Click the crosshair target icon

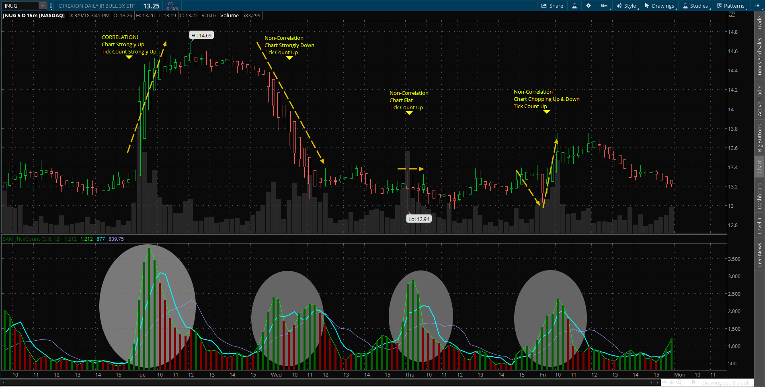pos(672,382)
